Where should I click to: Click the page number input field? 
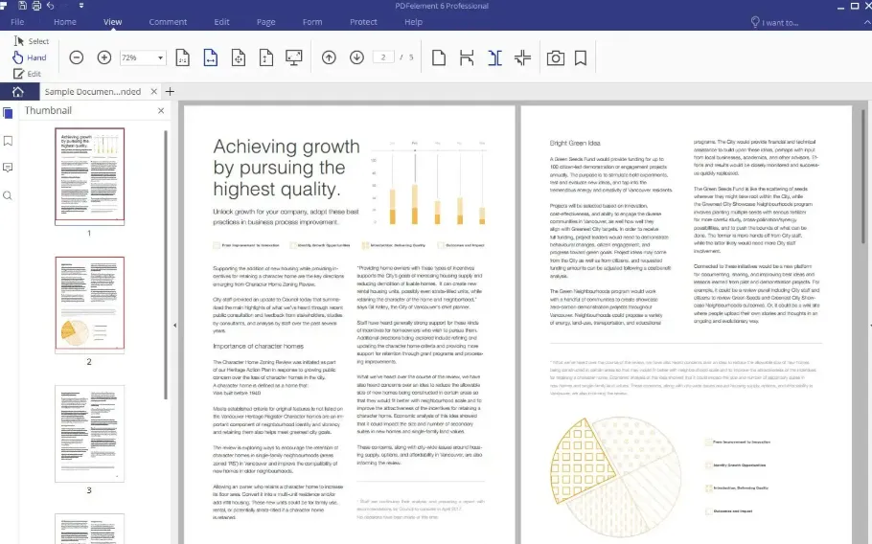coord(383,57)
